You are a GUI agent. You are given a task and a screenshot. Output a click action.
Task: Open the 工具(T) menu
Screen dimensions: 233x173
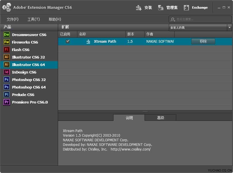tap(34, 19)
